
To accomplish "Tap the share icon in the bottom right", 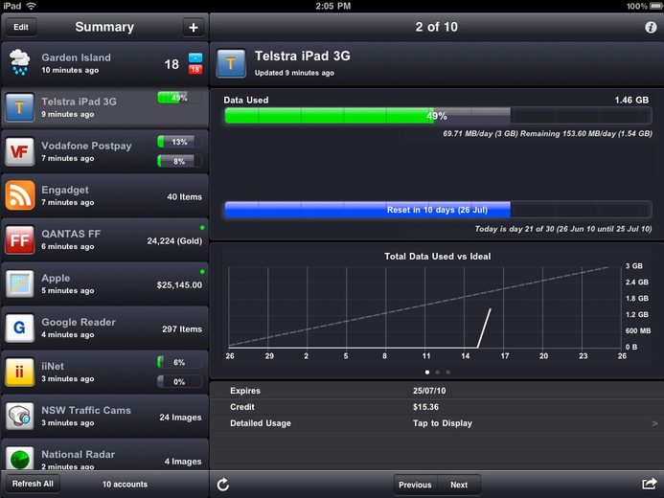I will tap(650, 484).
